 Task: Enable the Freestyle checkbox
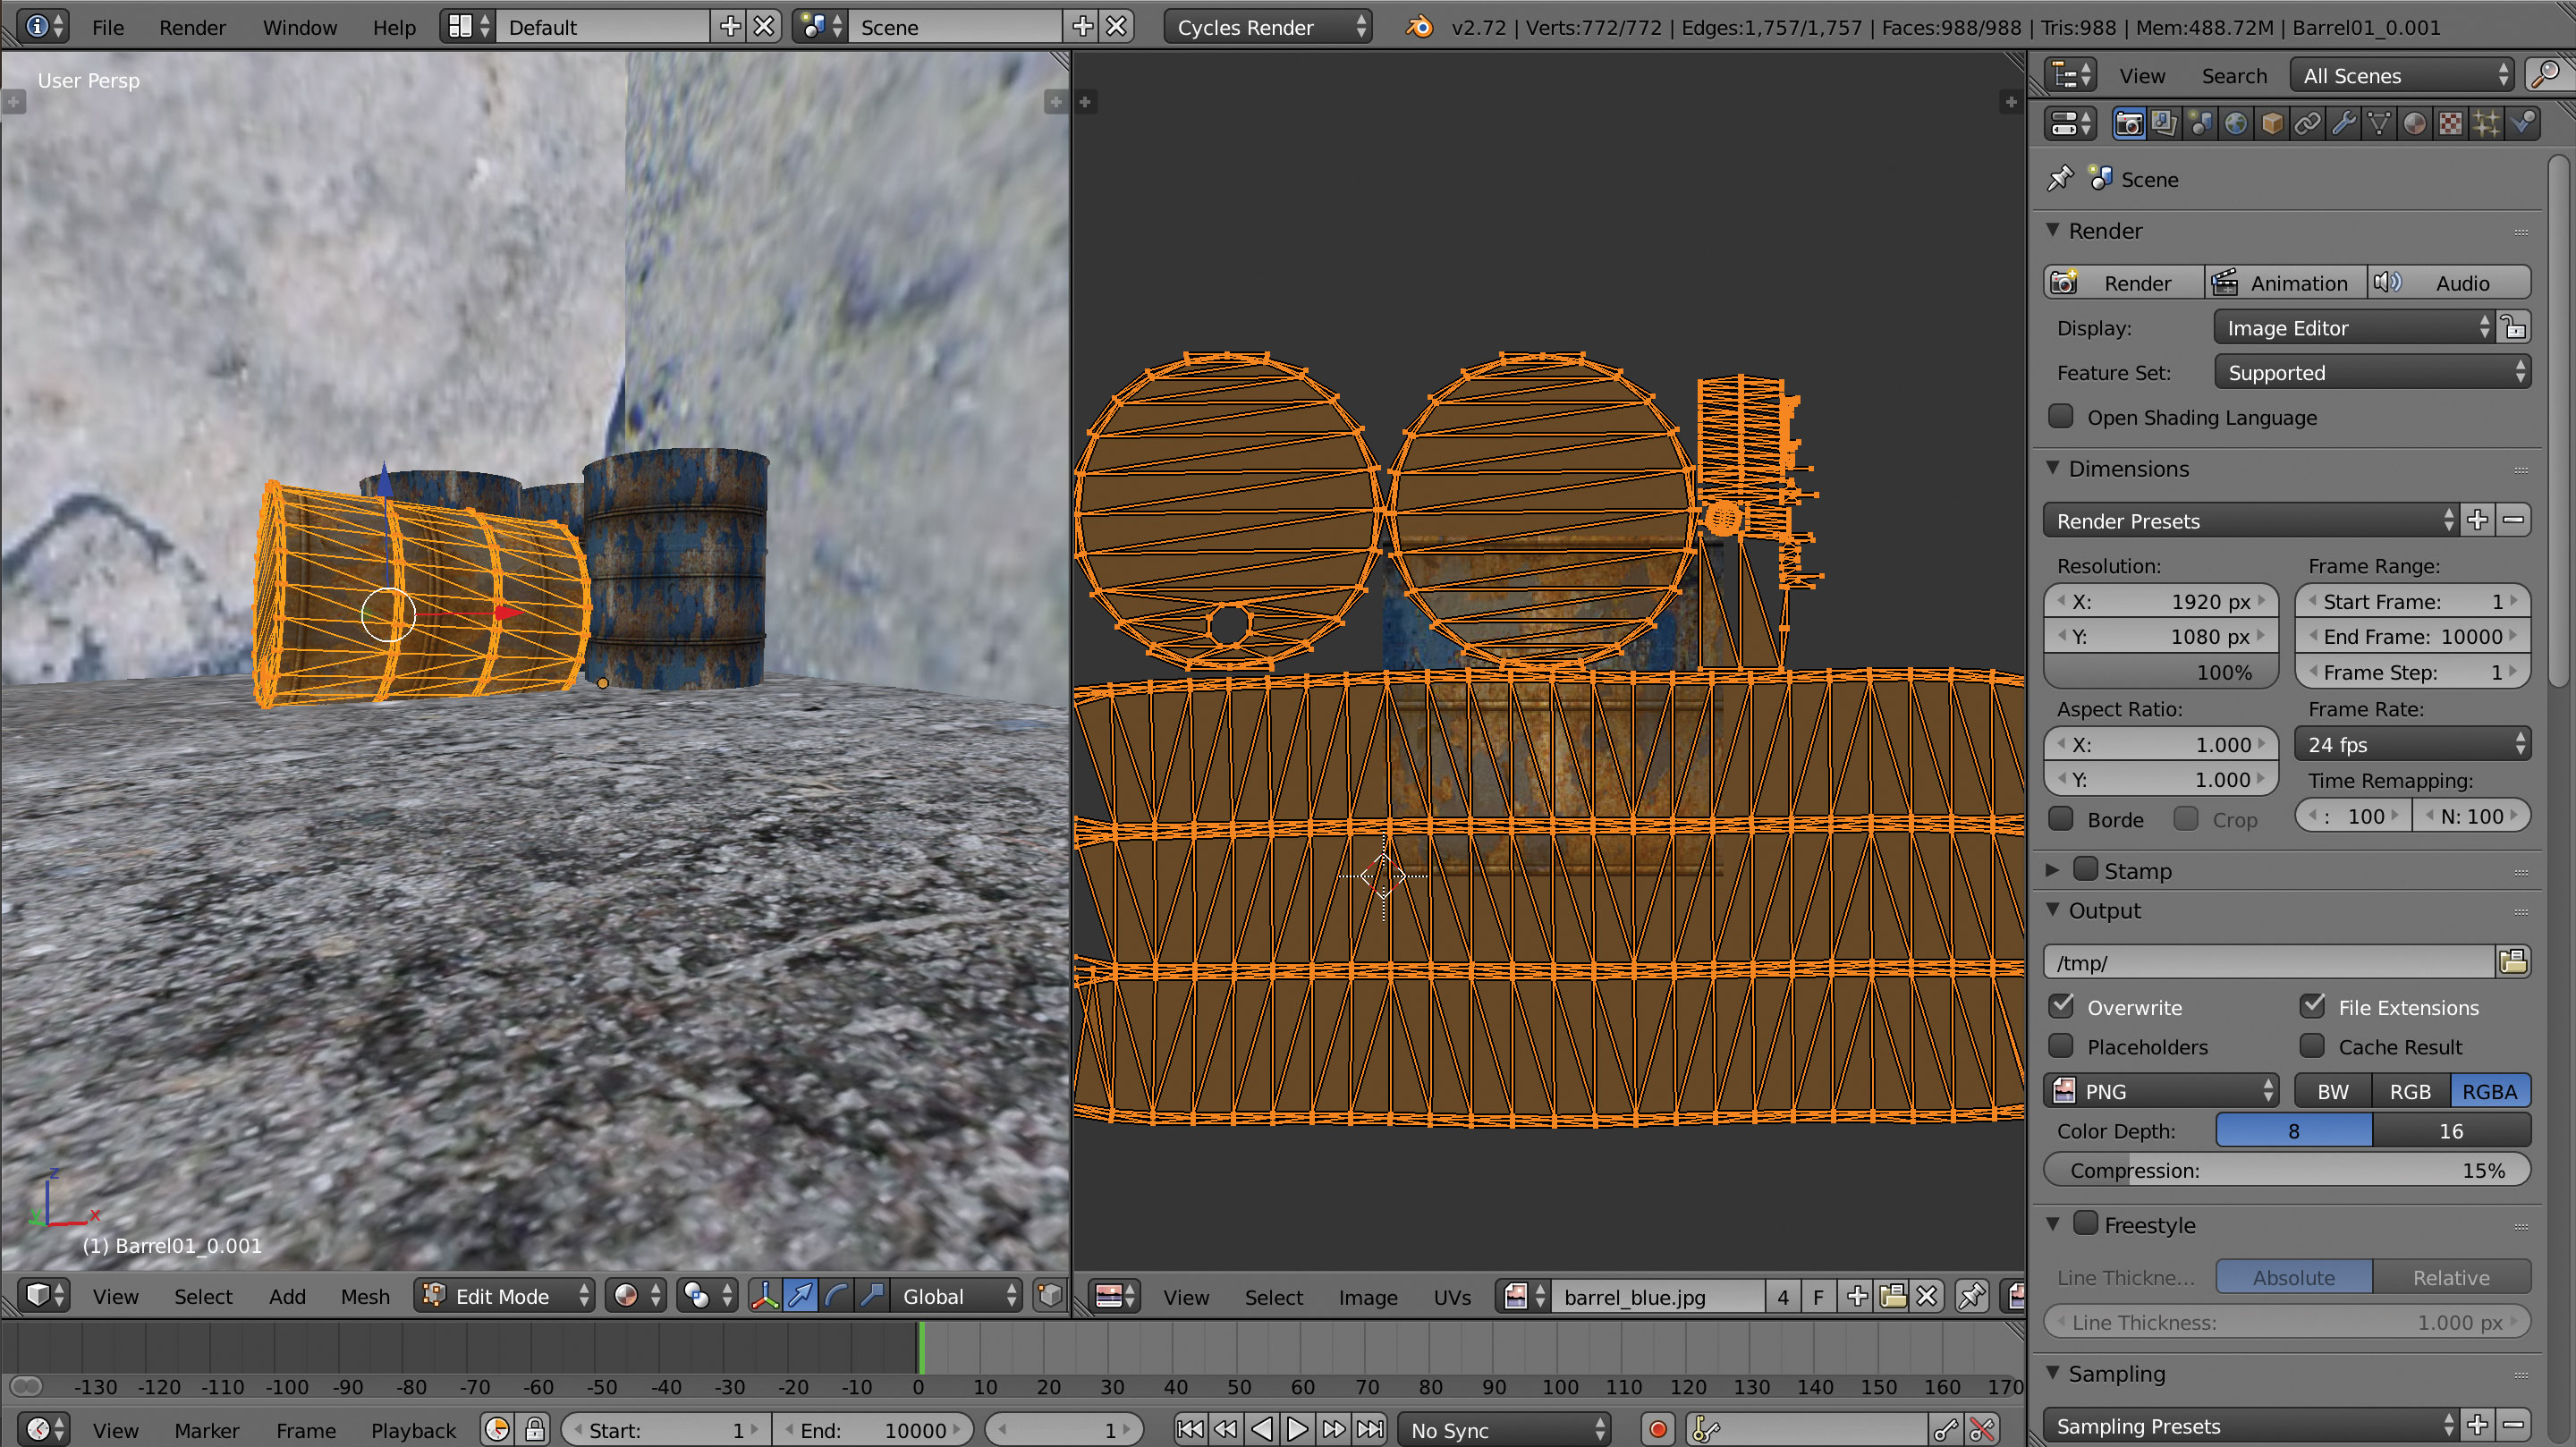pos(2086,1223)
